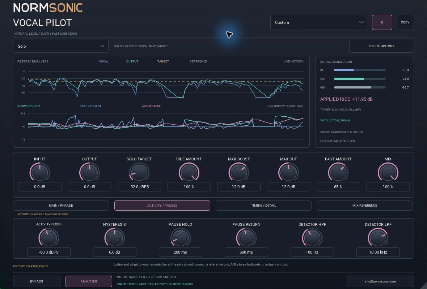Click the Pause Hold knob
Screen dimensions: 427x289
click(x=180, y=238)
